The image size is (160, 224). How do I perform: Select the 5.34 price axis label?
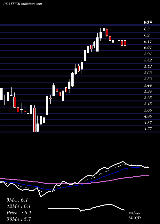coord(148,92)
